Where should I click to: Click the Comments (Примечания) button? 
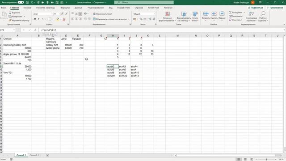[x=275, y=8]
